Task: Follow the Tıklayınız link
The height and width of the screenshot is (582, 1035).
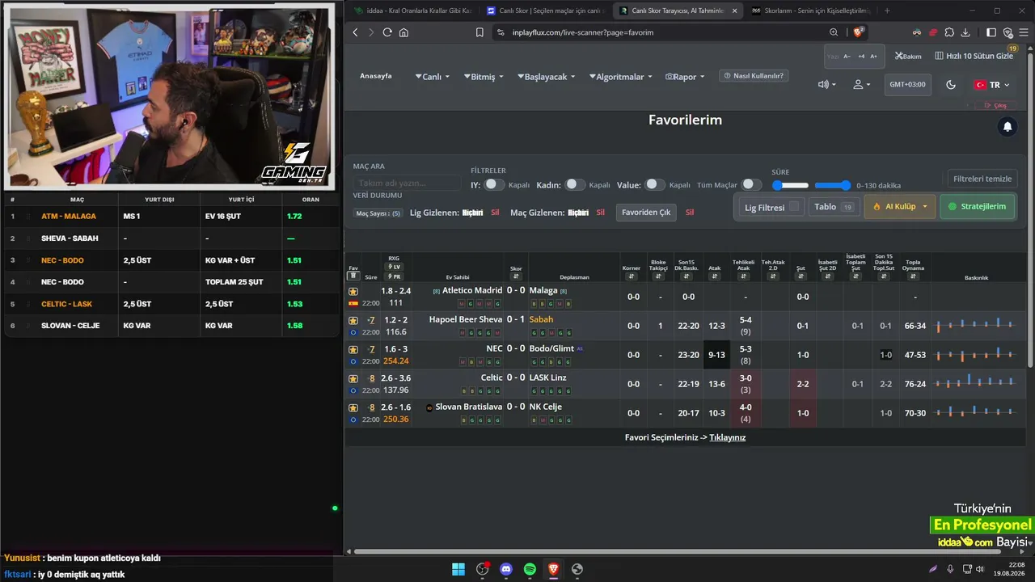Action: [728, 437]
